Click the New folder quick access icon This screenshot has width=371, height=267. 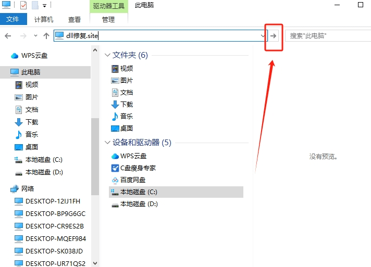coord(35,5)
